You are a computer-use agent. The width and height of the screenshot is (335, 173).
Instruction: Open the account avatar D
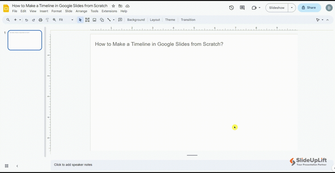(329, 8)
